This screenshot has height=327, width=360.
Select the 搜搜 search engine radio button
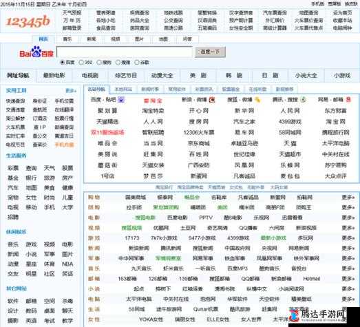pyautogui.click(x=118, y=62)
